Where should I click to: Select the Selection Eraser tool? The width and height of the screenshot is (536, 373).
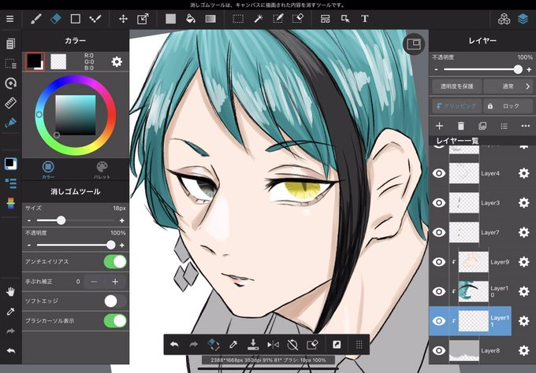(x=298, y=19)
